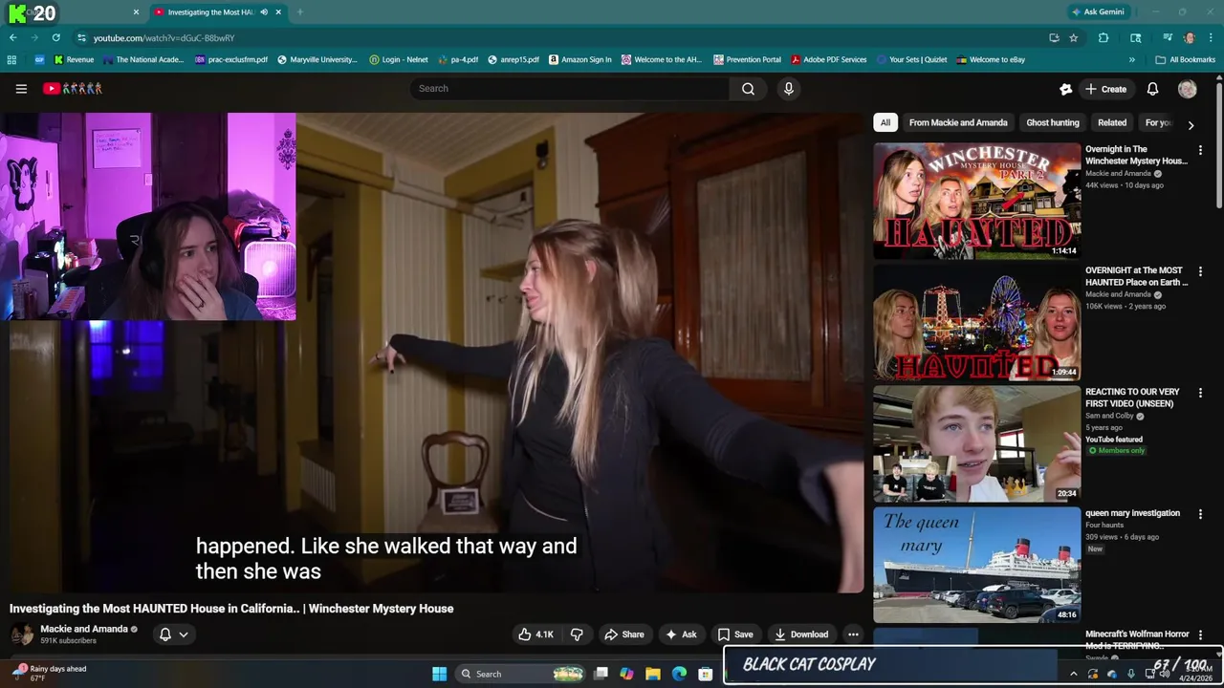This screenshot has width=1224, height=688.
Task: Open the browser extensions puzzle icon
Action: tap(1104, 37)
